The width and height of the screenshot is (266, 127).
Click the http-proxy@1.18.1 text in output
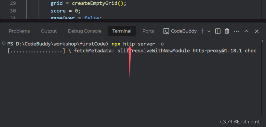click(217, 51)
